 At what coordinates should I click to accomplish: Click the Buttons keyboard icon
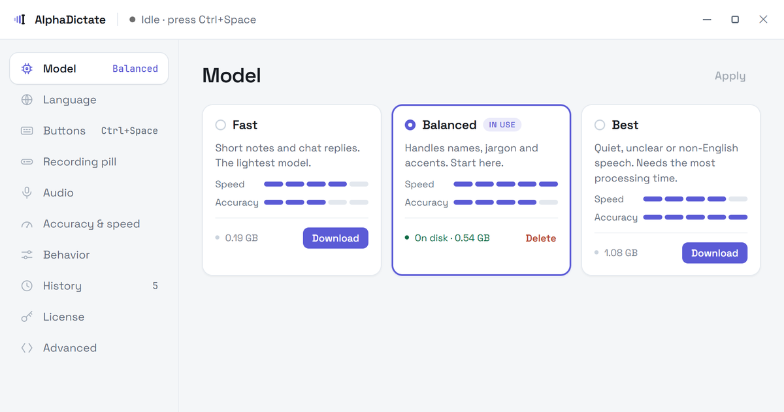coord(27,131)
